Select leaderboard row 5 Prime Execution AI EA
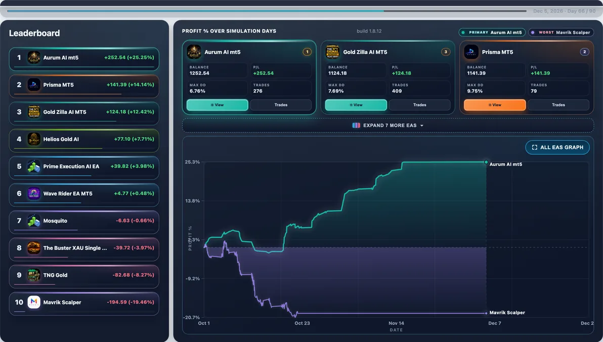 pyautogui.click(x=84, y=168)
